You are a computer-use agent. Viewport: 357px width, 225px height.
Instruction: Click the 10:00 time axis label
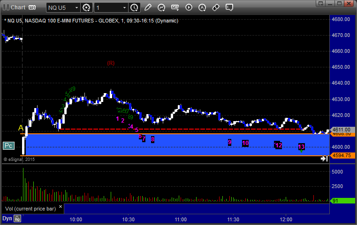tap(76, 219)
